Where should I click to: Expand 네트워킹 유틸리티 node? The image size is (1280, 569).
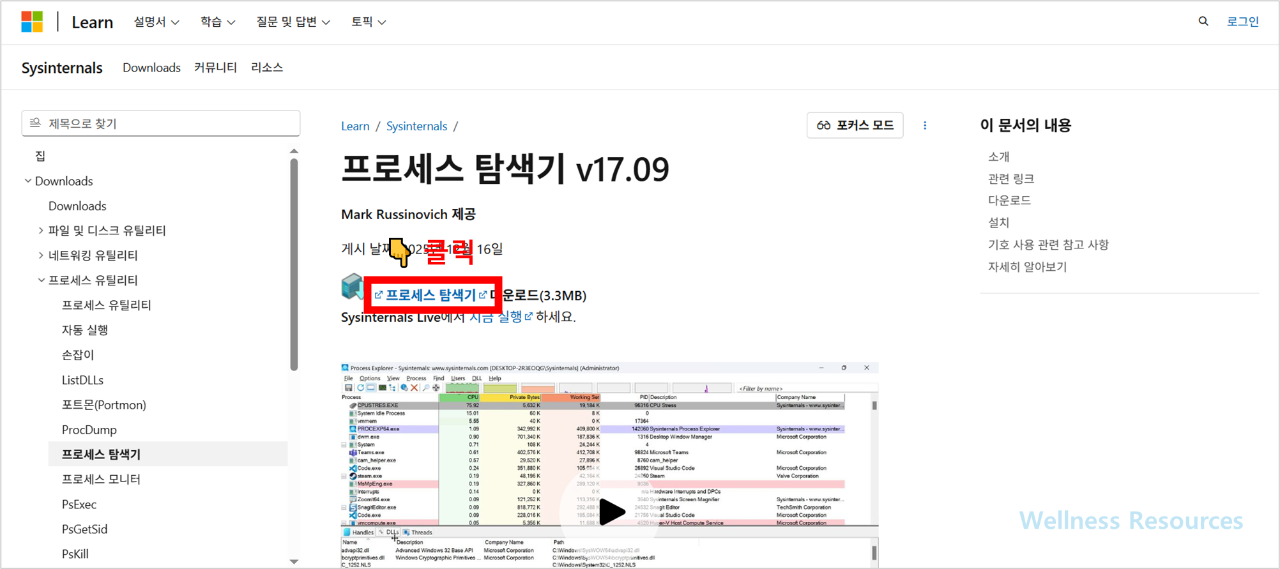[x=41, y=255]
